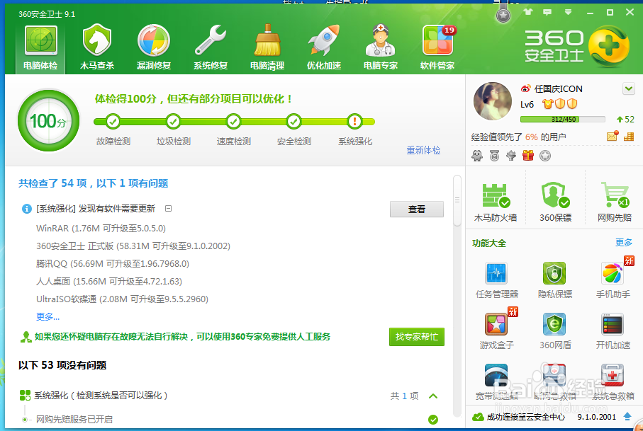Open the mail notification icon

[x=613, y=136]
